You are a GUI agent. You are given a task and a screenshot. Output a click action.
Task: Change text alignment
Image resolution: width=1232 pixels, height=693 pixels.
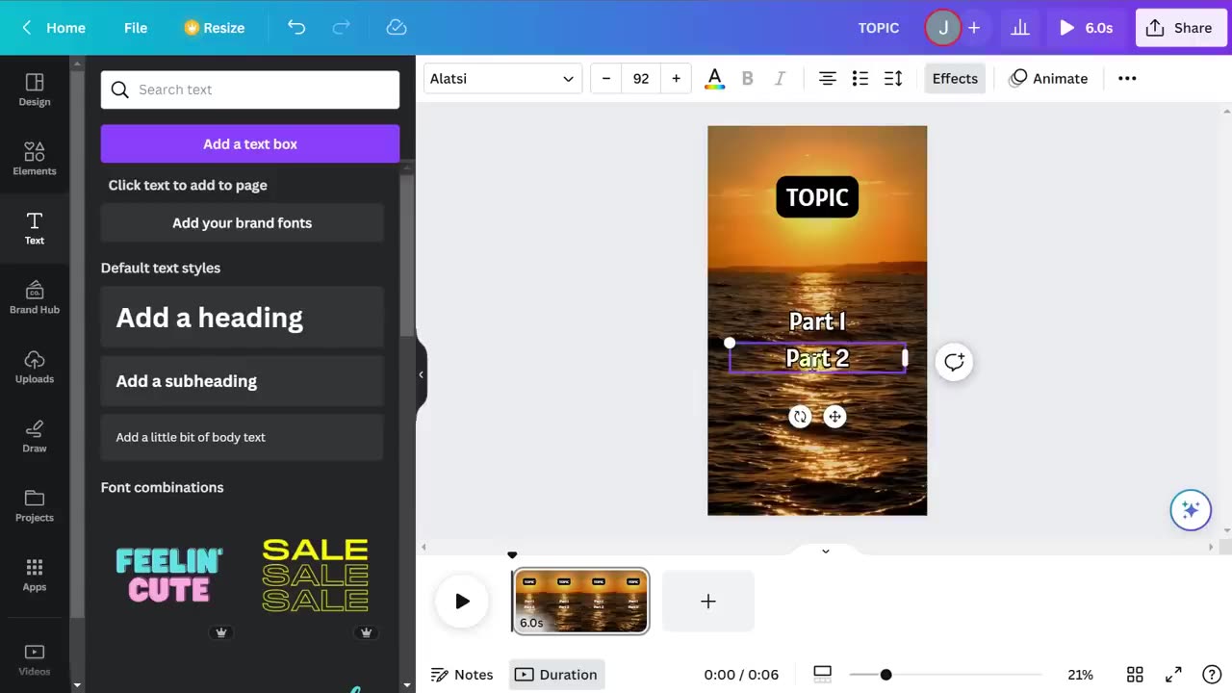tap(827, 79)
